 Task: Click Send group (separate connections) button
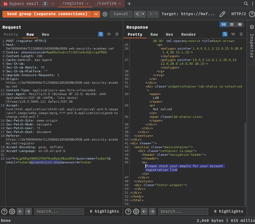coord(47,14)
